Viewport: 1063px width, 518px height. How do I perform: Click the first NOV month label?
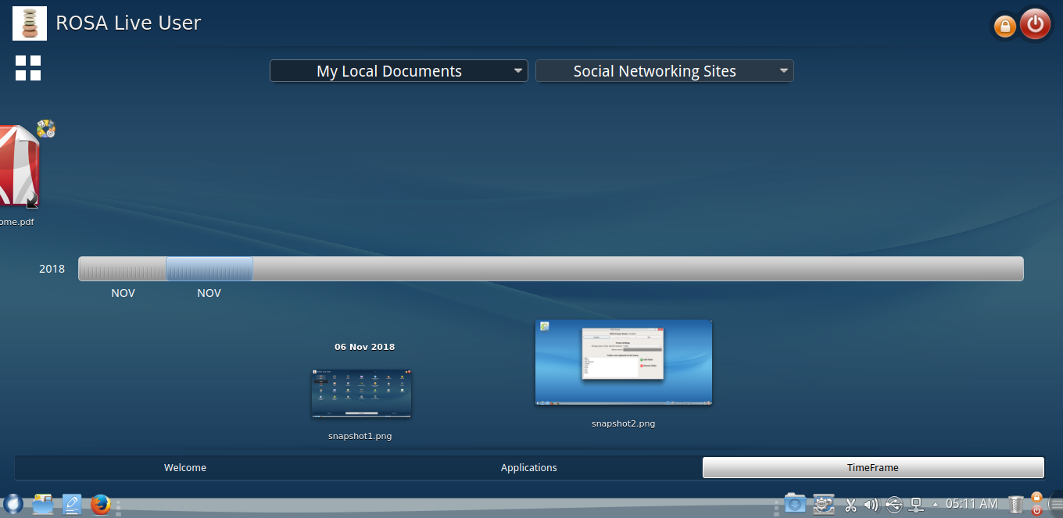(123, 293)
